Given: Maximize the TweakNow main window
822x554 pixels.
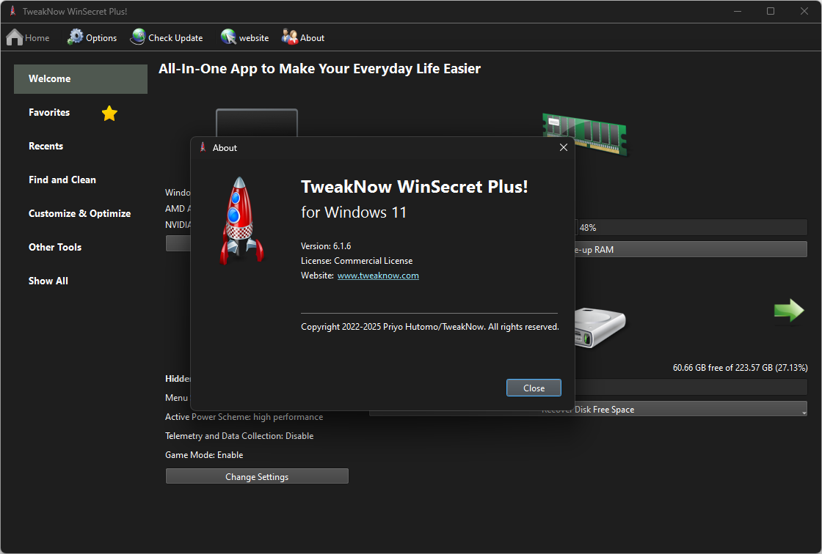Looking at the screenshot, I should (771, 11).
